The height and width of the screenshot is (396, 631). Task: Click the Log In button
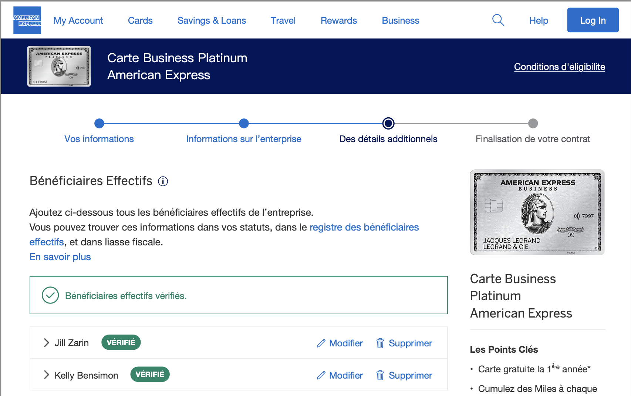coord(593,20)
